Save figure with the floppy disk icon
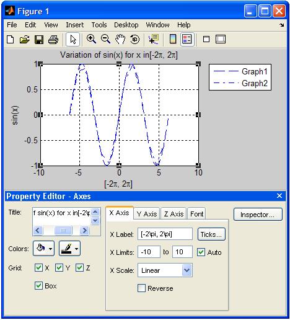The height and width of the screenshot is (320, 290). tap(39, 39)
